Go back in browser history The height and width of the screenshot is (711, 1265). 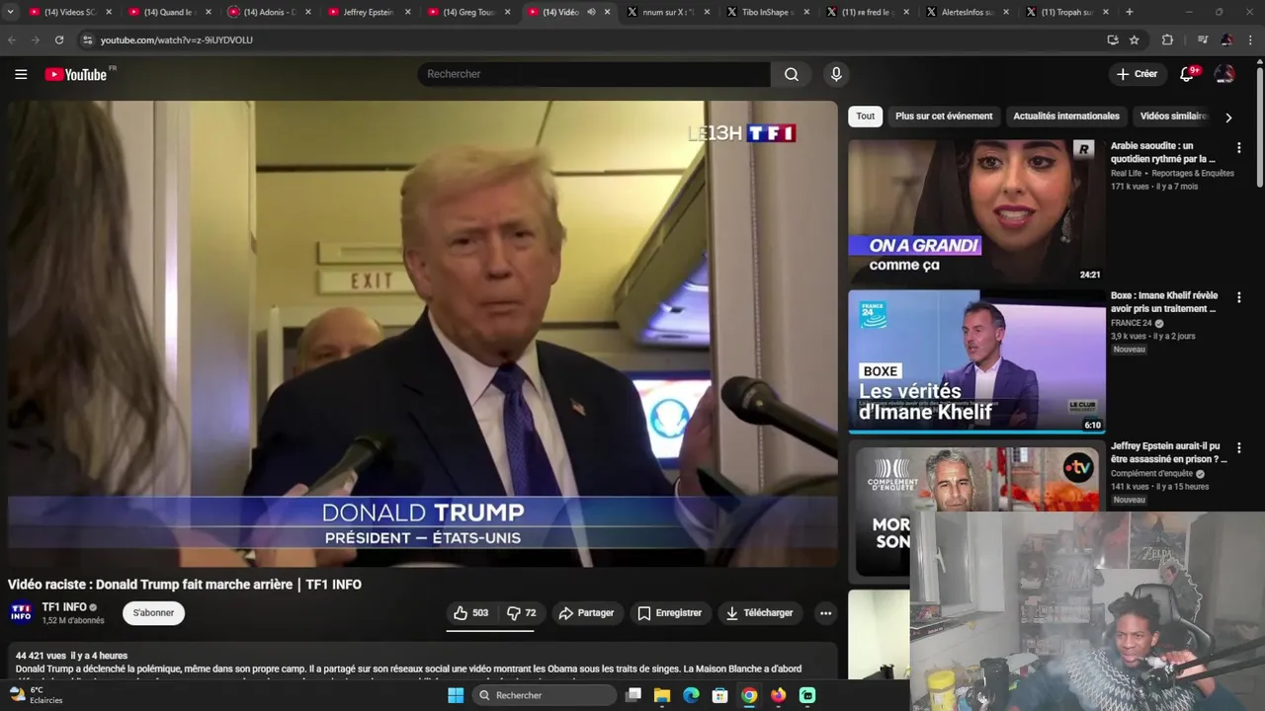(12, 39)
